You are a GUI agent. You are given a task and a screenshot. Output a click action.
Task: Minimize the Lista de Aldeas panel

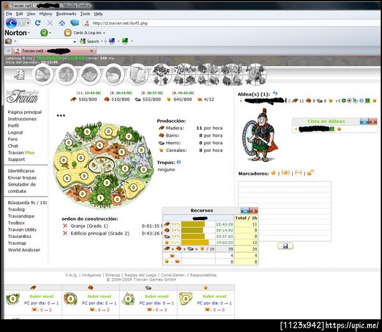pyautogui.click(x=364, y=121)
